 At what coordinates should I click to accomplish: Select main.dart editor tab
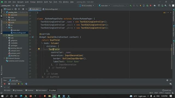point(35,9)
